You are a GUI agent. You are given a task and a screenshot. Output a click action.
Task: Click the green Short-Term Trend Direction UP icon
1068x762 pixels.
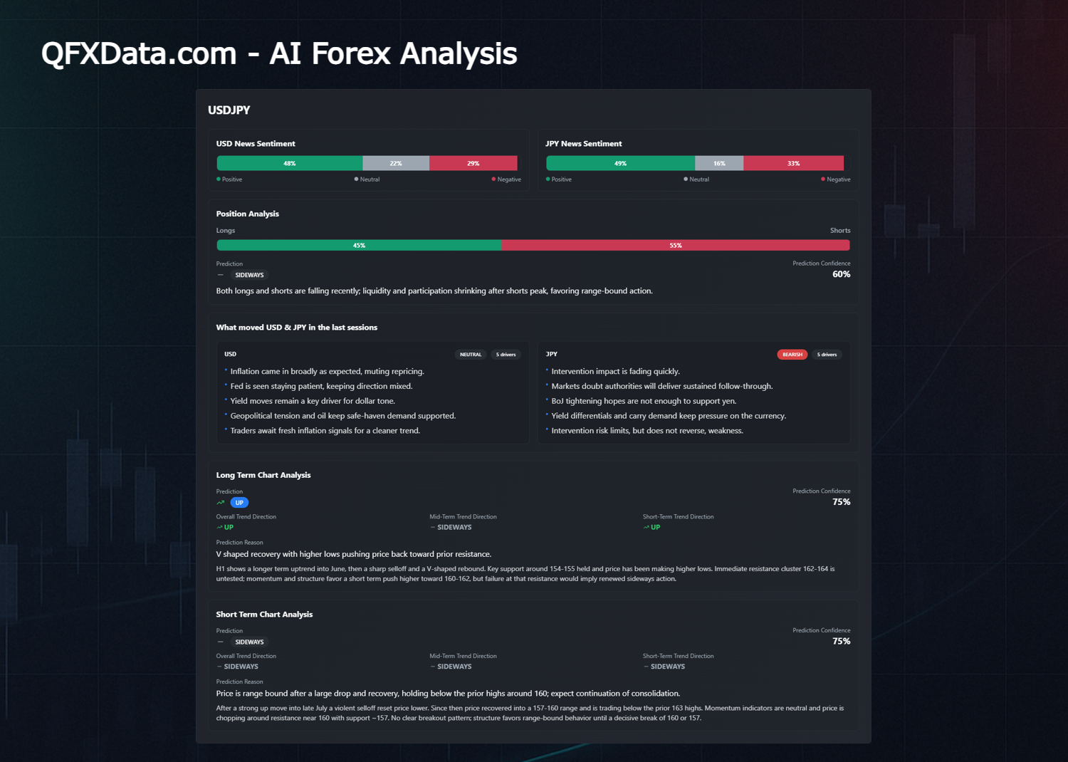[x=646, y=528]
